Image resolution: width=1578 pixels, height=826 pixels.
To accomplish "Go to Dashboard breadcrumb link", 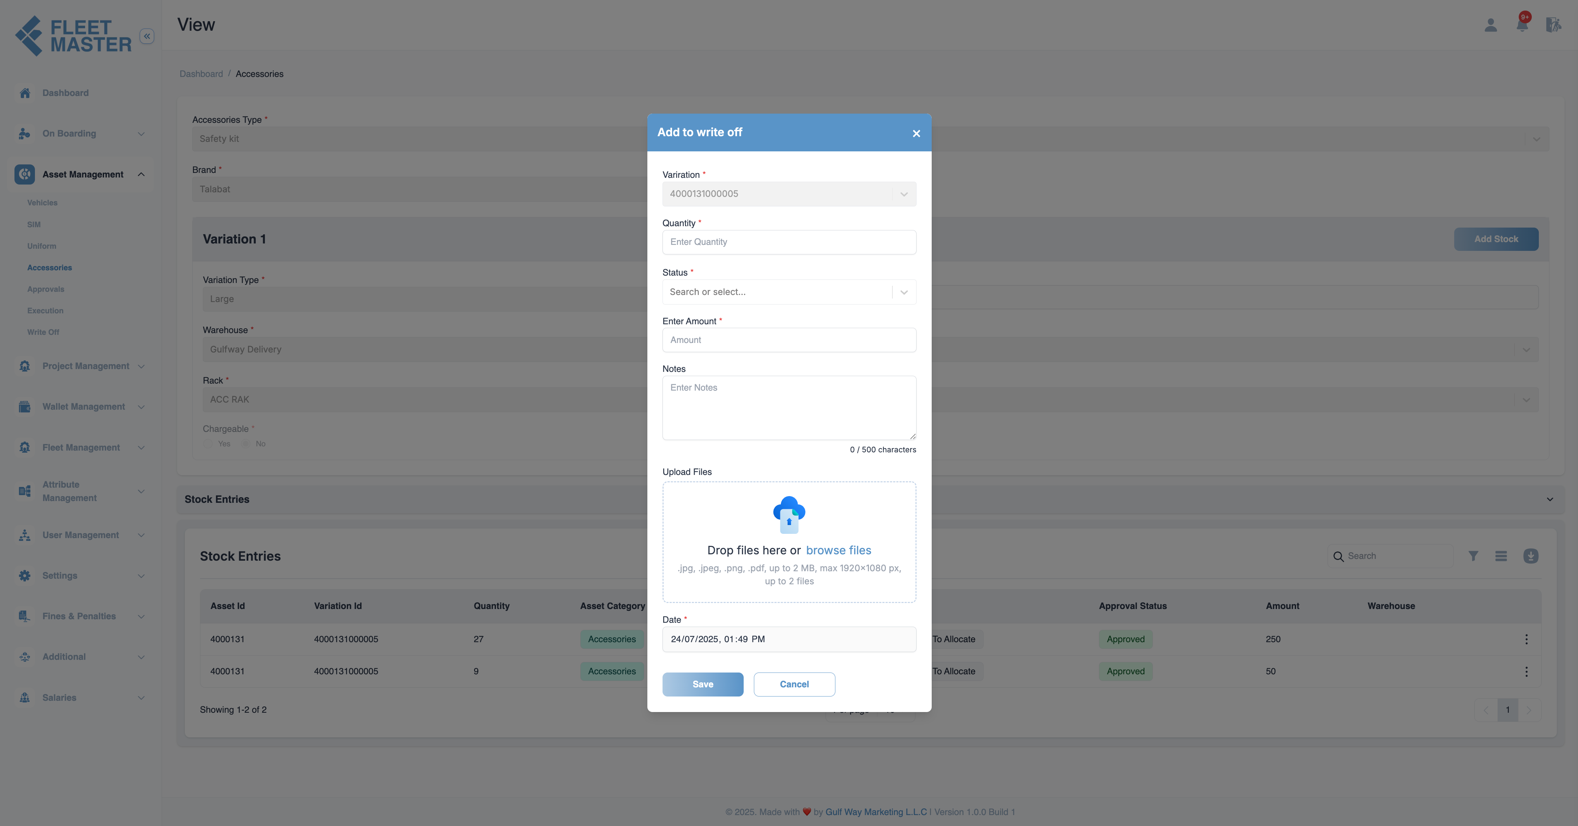I will tap(201, 74).
